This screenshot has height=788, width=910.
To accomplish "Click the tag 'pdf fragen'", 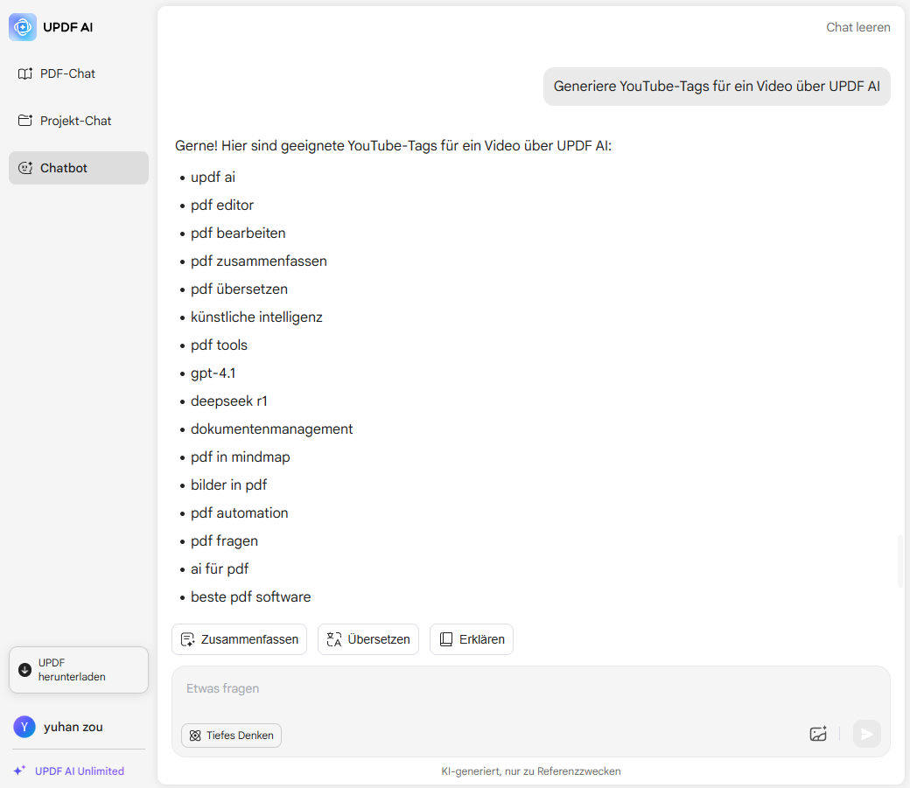I will [224, 540].
